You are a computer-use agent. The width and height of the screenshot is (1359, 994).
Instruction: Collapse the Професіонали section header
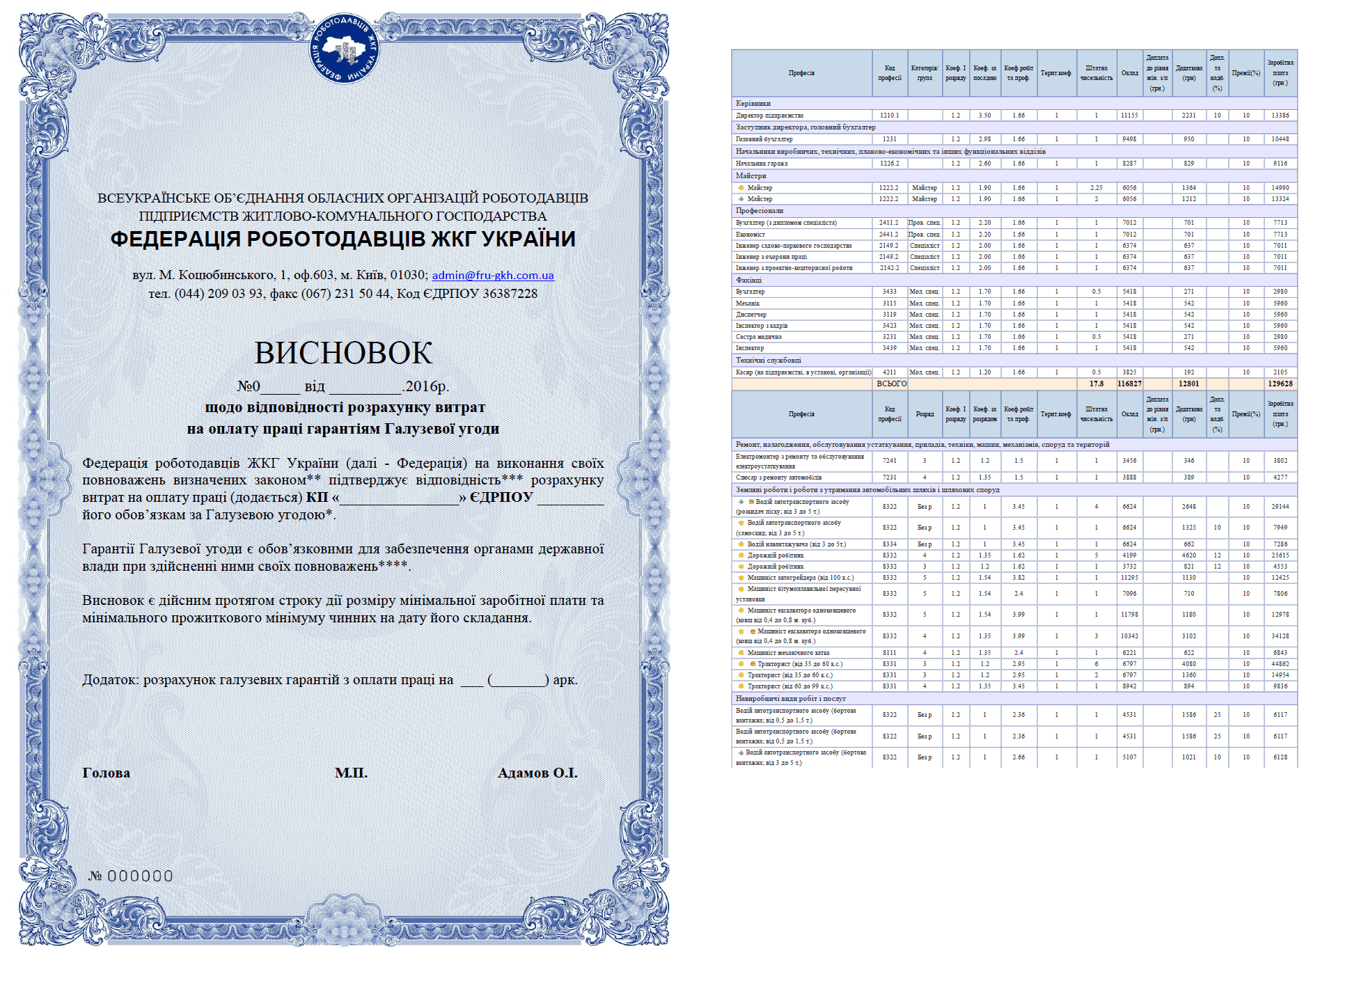pos(760,210)
